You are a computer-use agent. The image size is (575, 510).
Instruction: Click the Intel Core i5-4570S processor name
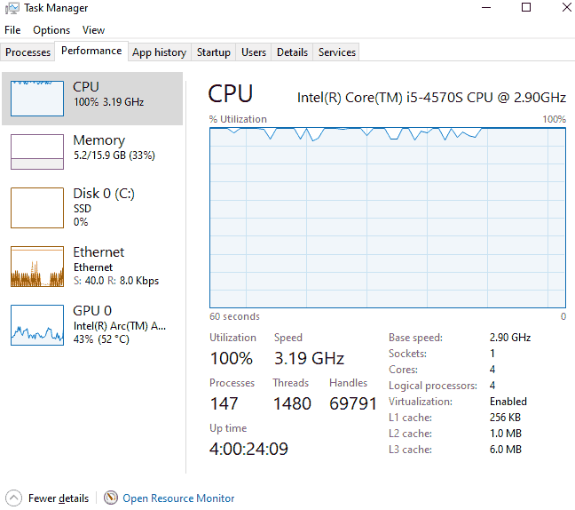point(431,98)
